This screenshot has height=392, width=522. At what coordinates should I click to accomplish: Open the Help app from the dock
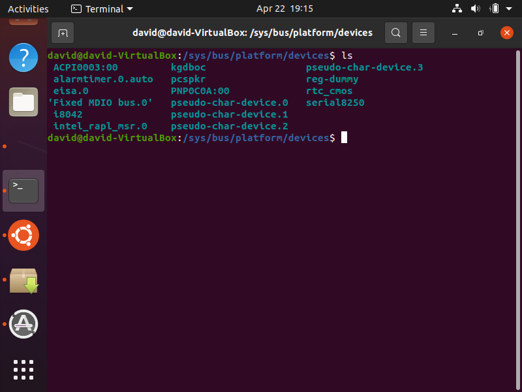[x=23, y=57]
